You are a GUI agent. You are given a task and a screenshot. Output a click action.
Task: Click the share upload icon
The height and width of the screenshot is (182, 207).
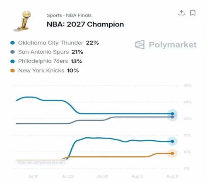tap(181, 13)
